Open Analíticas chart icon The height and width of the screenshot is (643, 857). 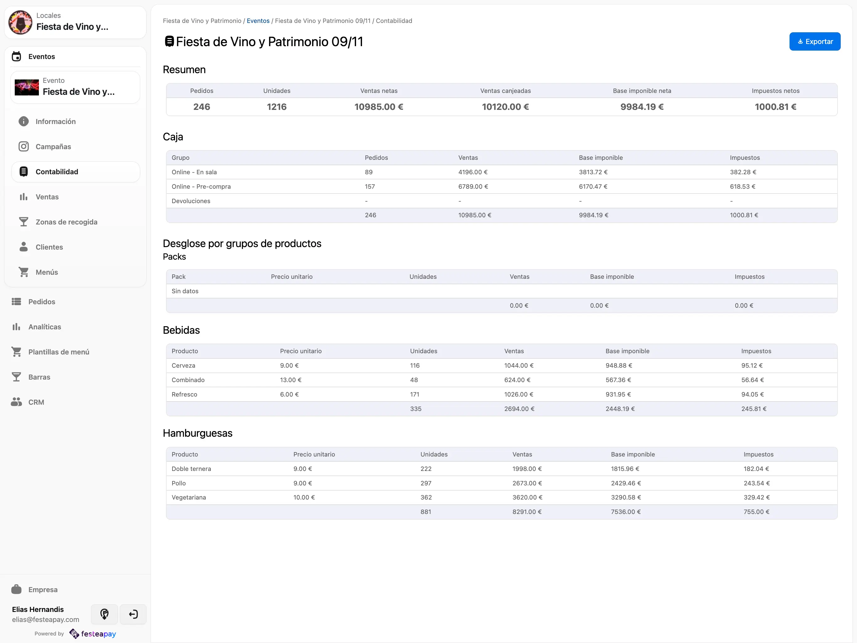coord(16,327)
